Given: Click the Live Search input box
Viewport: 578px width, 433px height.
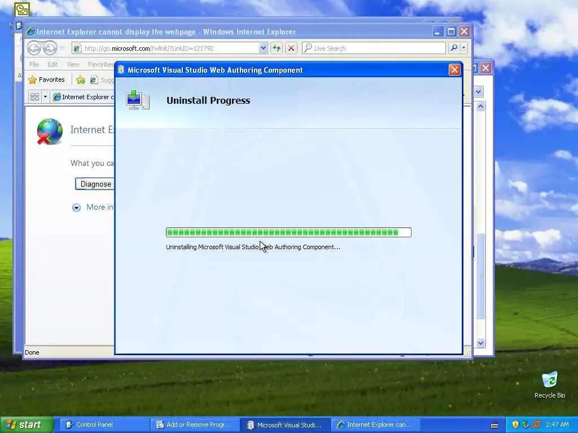Looking at the screenshot, I should (374, 48).
